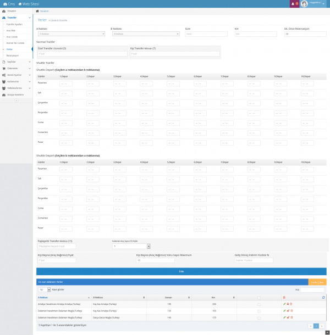Click the green edit pencil in first table row
This screenshot has width=330, height=335.
click(284, 304)
